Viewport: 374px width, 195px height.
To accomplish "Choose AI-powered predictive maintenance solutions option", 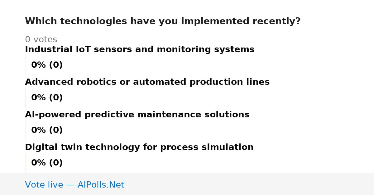I will (137, 115).
